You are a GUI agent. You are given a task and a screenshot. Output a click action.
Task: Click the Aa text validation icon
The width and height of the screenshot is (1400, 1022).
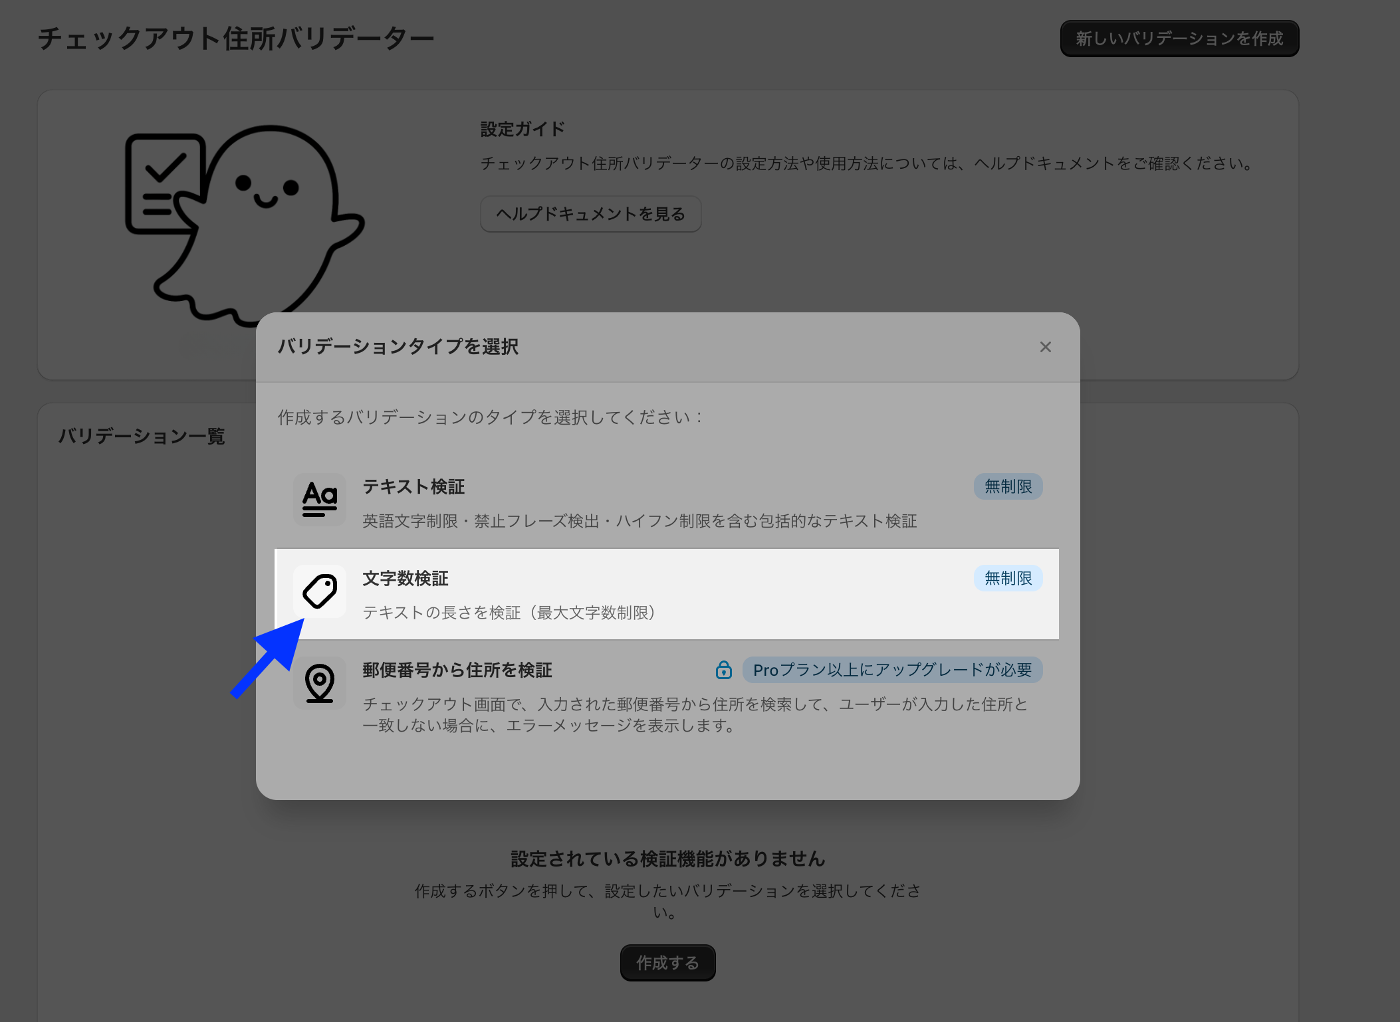(320, 500)
